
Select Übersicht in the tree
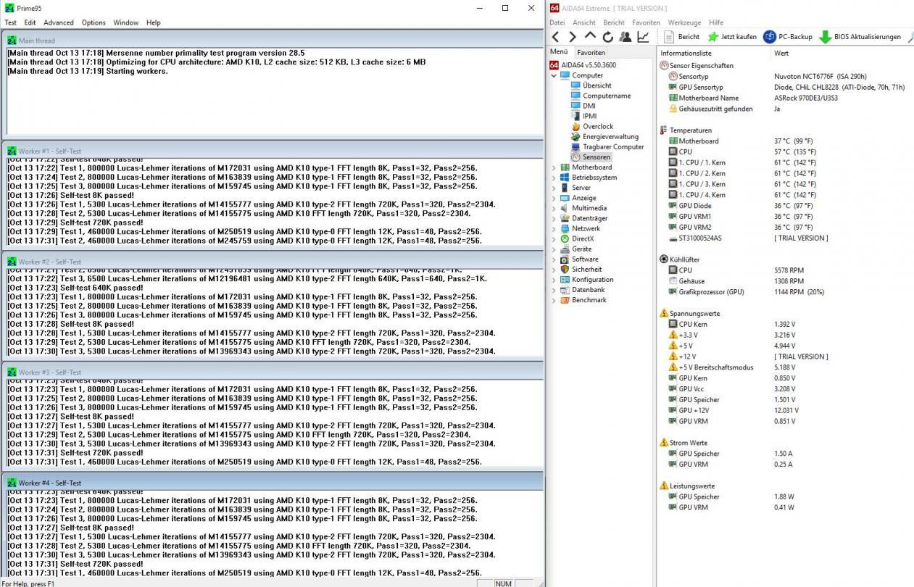click(x=597, y=86)
